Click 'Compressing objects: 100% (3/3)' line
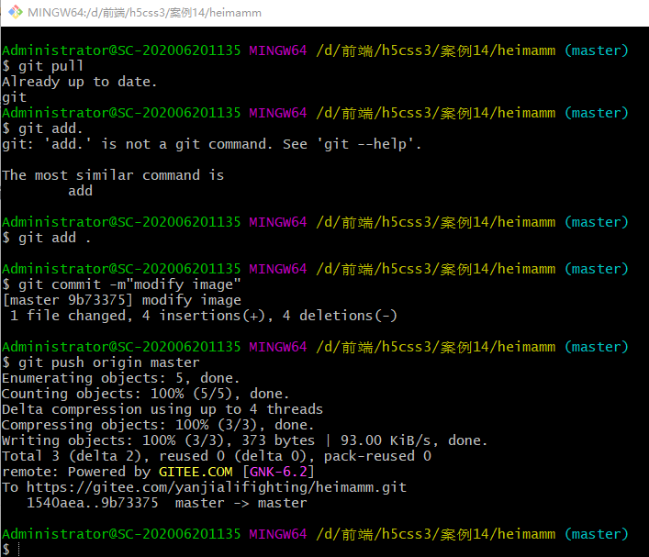The height and width of the screenshot is (557, 649). coord(158,426)
